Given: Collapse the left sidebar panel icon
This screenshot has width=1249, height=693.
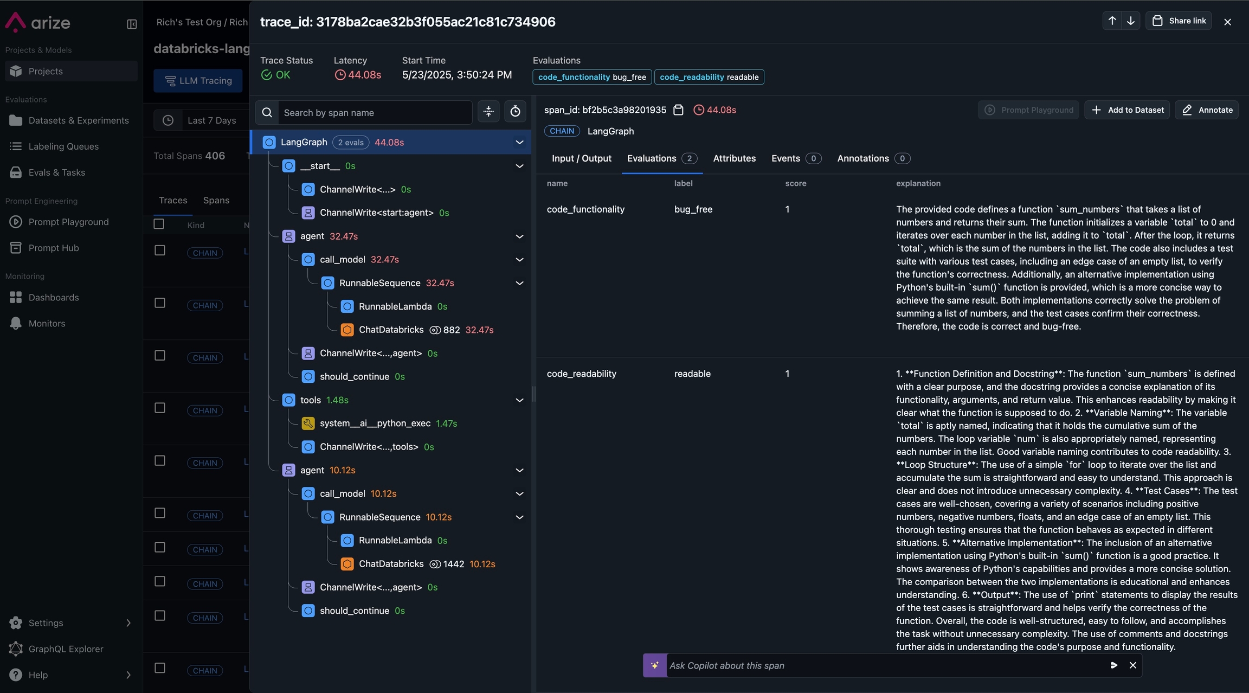Looking at the screenshot, I should (132, 24).
